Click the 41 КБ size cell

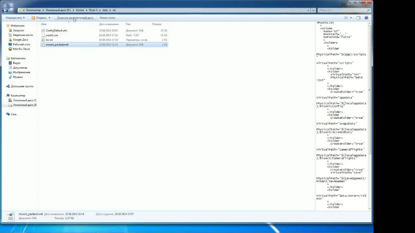click(164, 35)
